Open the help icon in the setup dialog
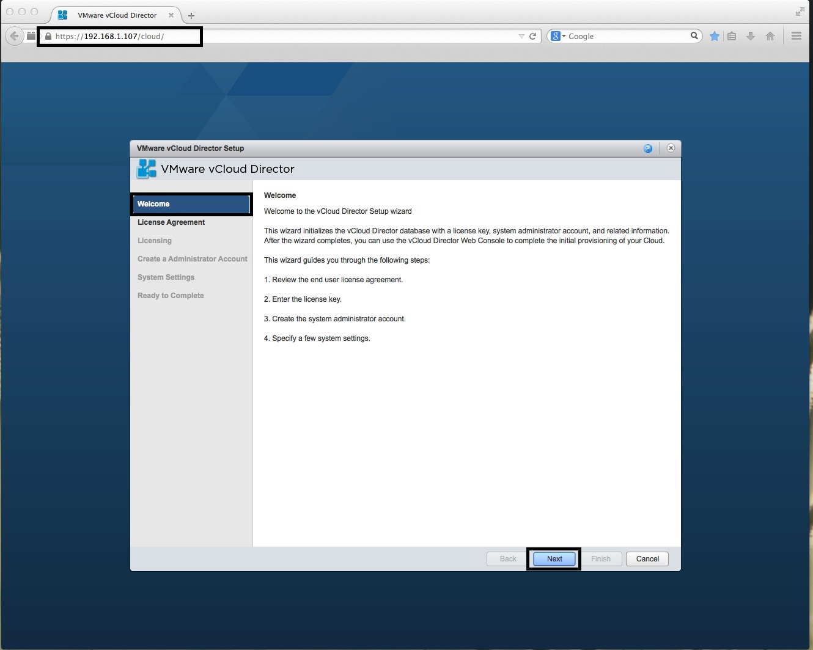The height and width of the screenshot is (650, 813). pyautogui.click(x=647, y=148)
